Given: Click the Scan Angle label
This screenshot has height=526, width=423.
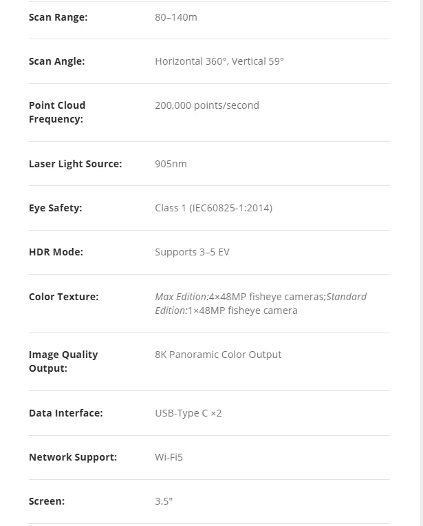Looking at the screenshot, I should pos(56,61).
